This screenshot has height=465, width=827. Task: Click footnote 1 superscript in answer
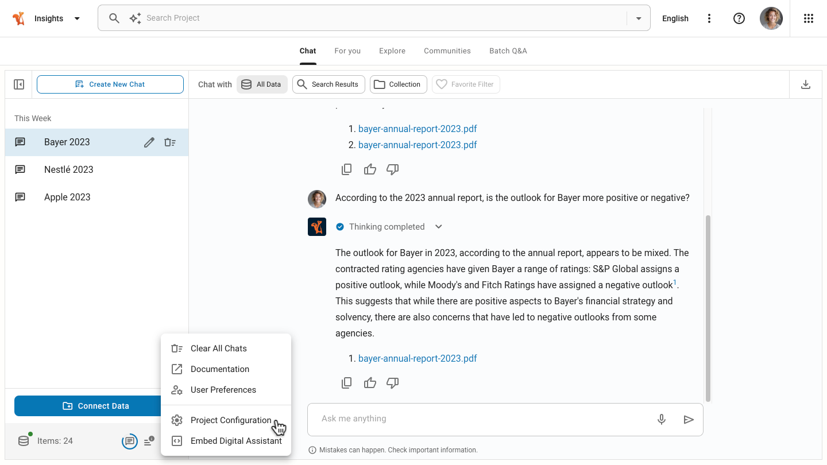click(675, 282)
